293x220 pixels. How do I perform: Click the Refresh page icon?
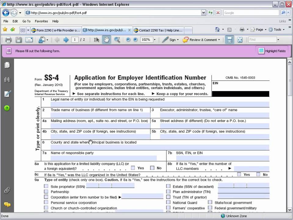point(210,13)
